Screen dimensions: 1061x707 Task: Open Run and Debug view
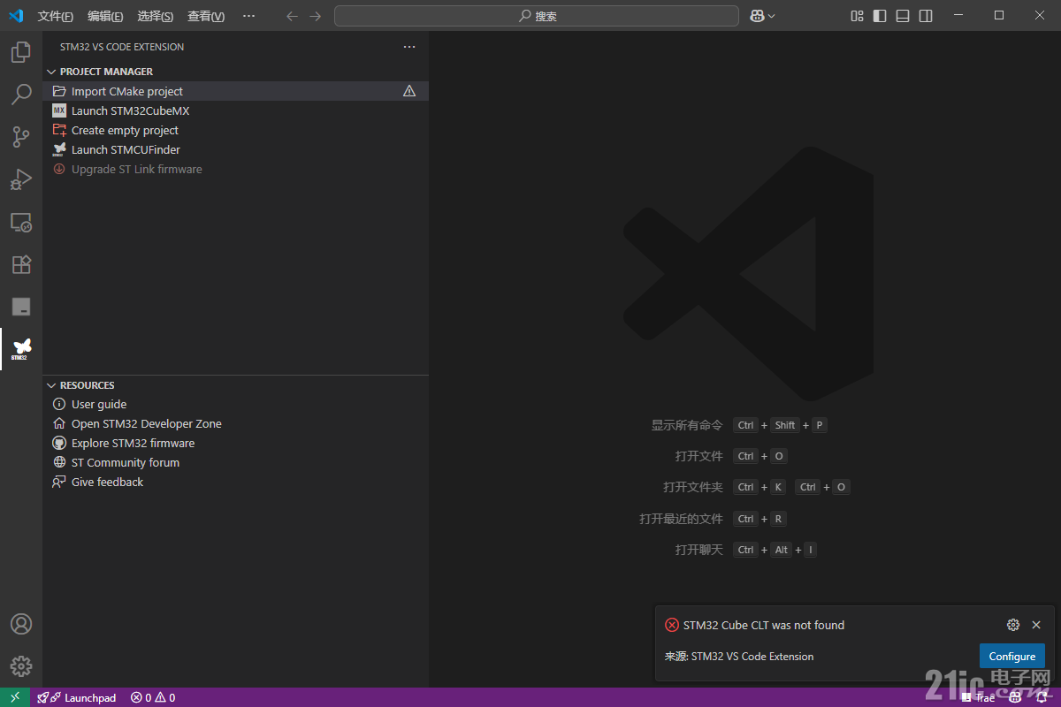(21, 179)
